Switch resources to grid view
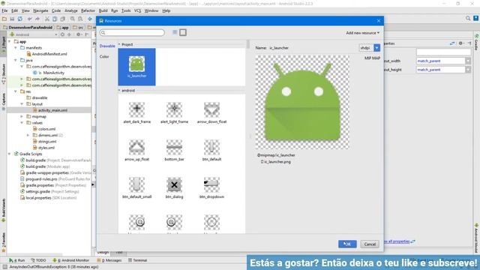 pyautogui.click(x=183, y=32)
